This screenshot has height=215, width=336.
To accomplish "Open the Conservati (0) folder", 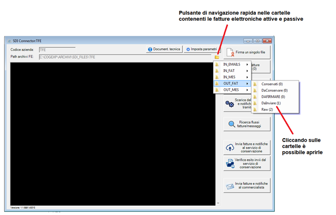I will pos(275,84).
